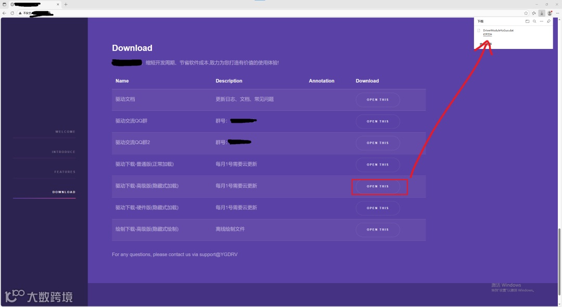Close the current browser tab

tap(58, 4)
